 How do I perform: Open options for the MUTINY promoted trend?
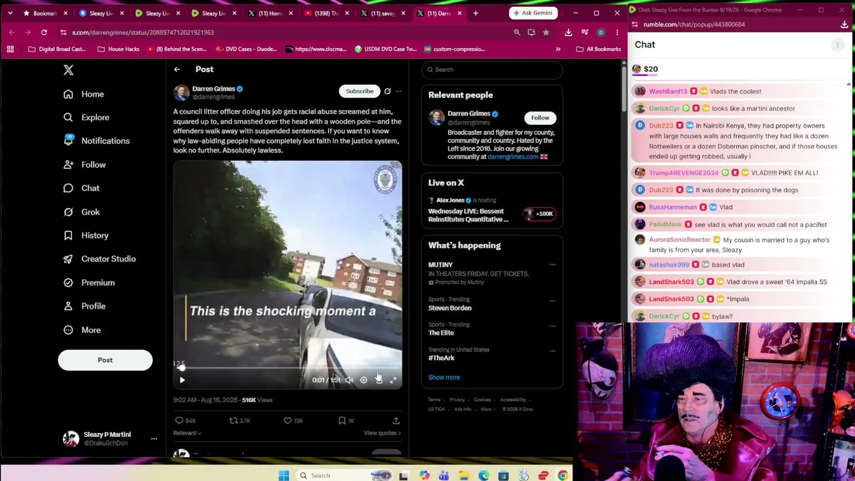pos(552,265)
